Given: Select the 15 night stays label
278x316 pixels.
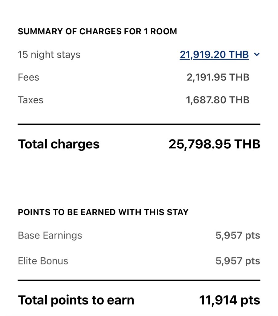Looking at the screenshot, I should pyautogui.click(x=49, y=55).
